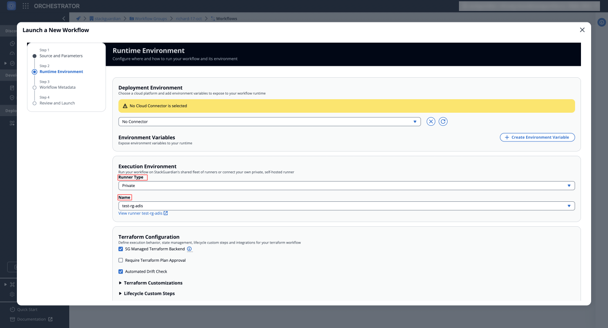The height and width of the screenshot is (328, 608).
Task: Uncheck SG Managed Terraform Backend
Action: 121,249
